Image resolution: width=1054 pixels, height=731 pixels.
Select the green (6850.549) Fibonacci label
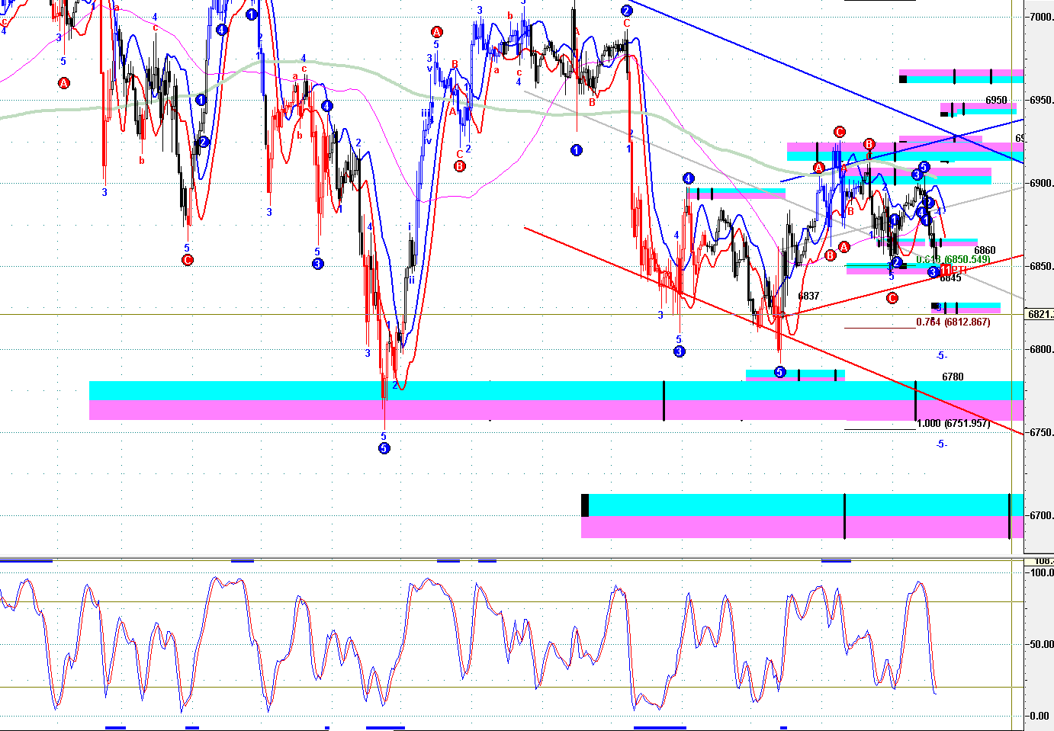tap(953, 260)
